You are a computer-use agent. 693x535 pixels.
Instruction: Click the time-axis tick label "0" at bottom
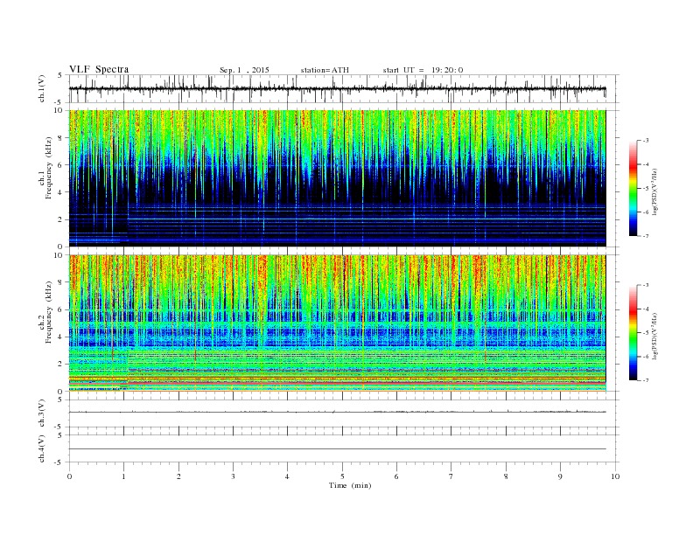(x=69, y=476)
